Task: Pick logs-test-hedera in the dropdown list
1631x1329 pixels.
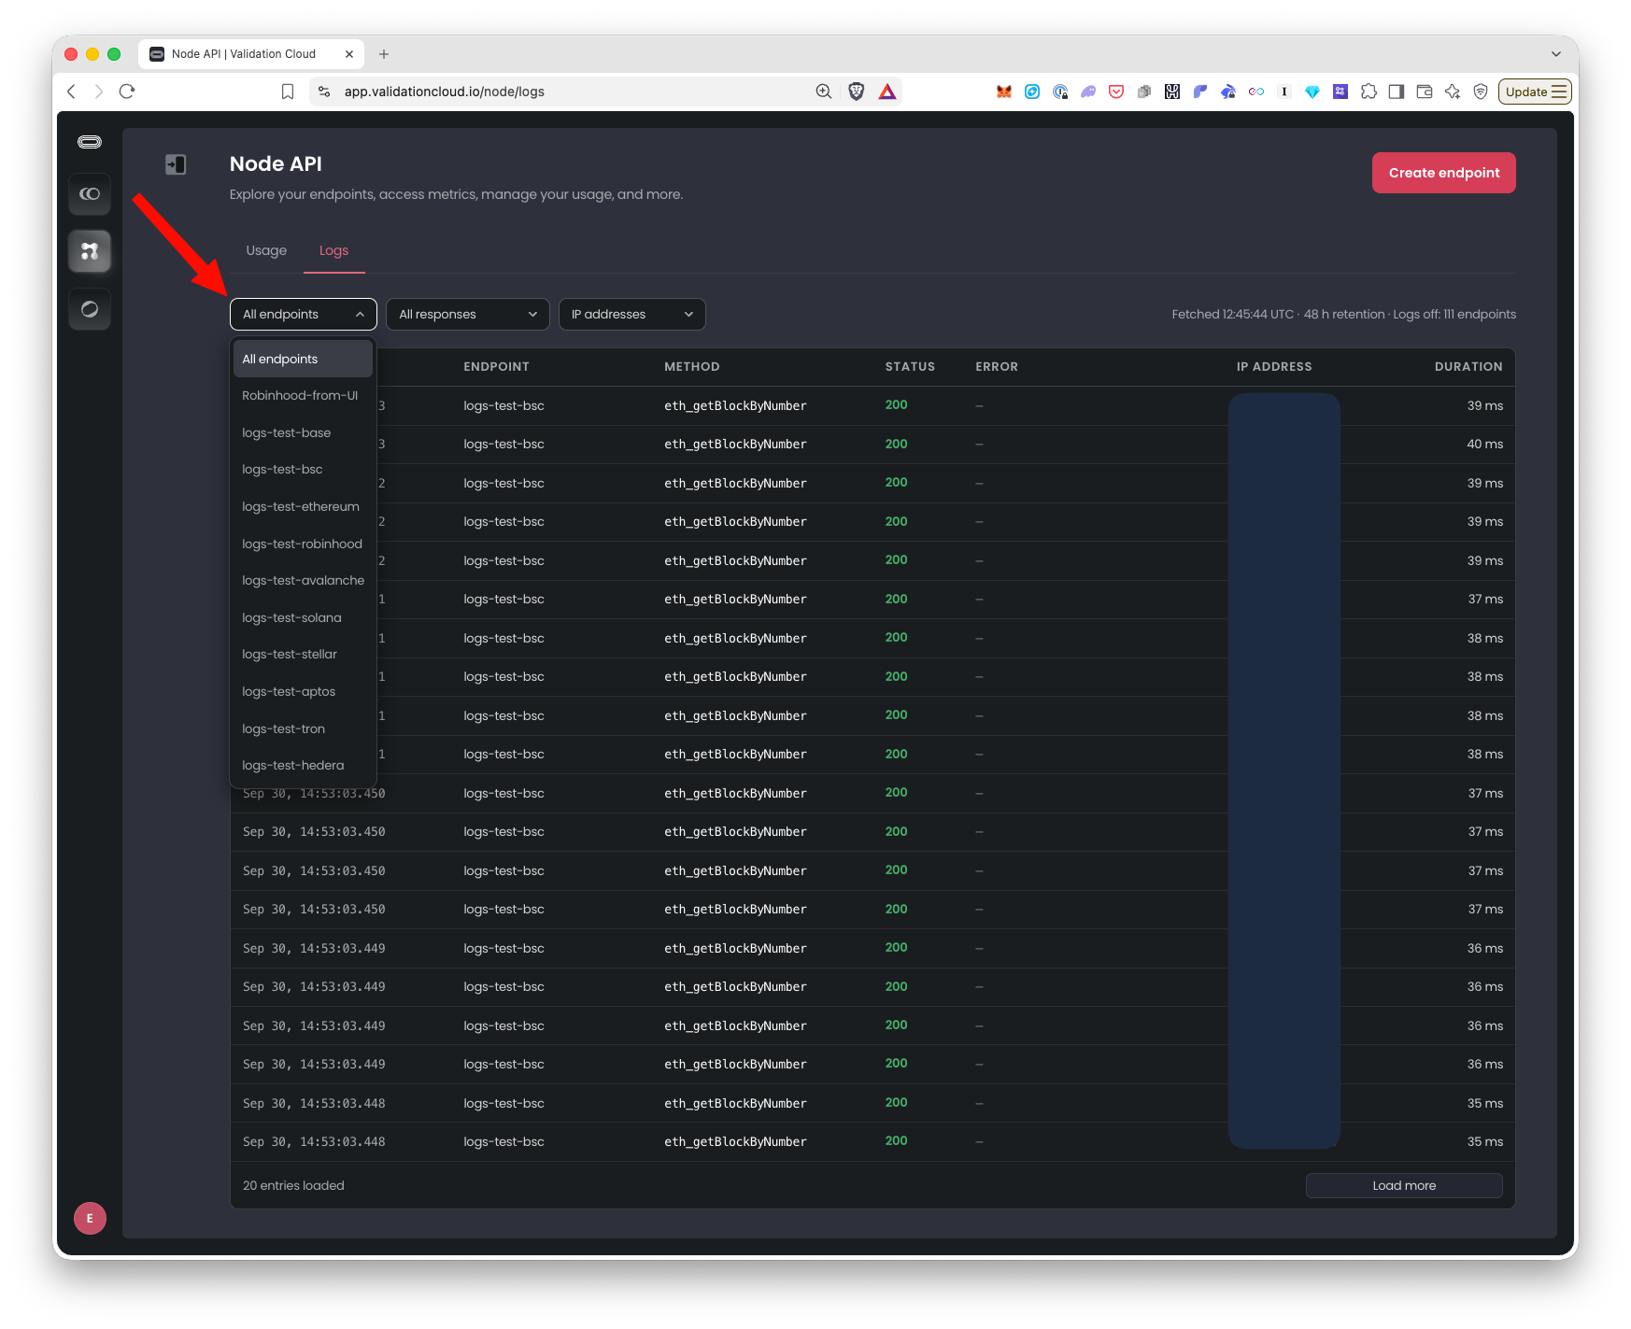Action: point(303,766)
